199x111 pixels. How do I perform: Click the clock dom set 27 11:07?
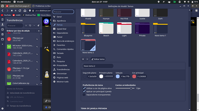pos(99,2)
